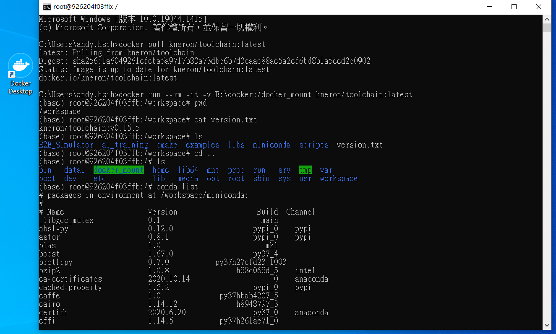Click the '_libgcc_mutex' package name

pos(66,220)
